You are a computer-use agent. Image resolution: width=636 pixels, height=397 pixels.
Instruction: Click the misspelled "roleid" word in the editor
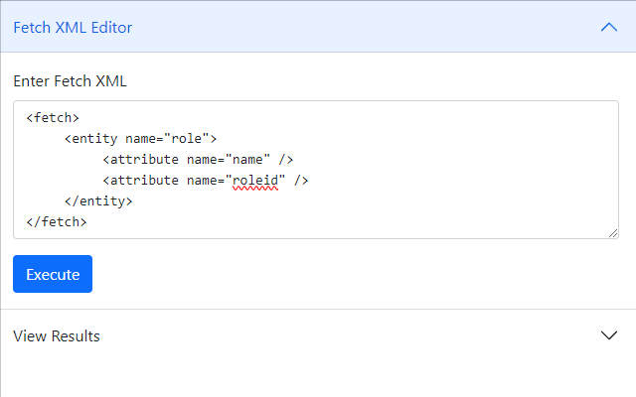pyautogui.click(x=254, y=180)
